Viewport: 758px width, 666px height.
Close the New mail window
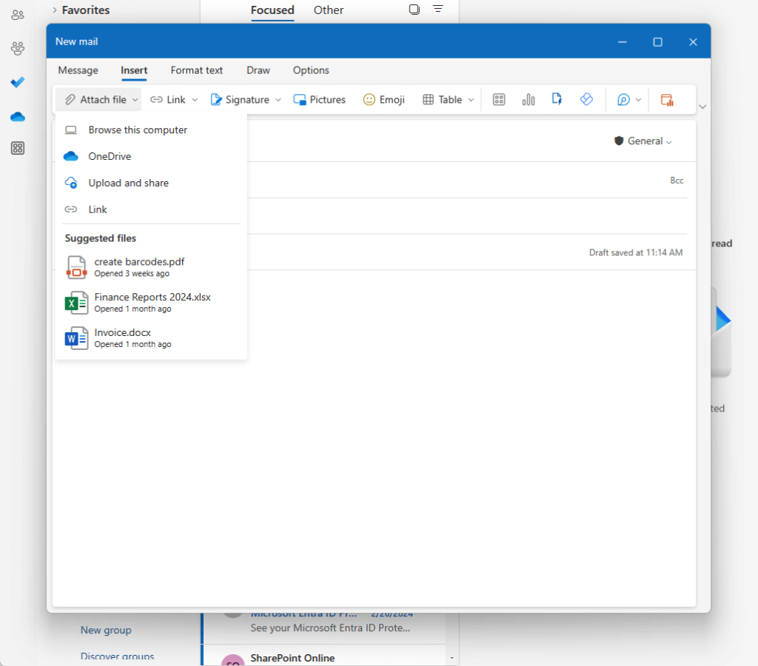point(693,42)
